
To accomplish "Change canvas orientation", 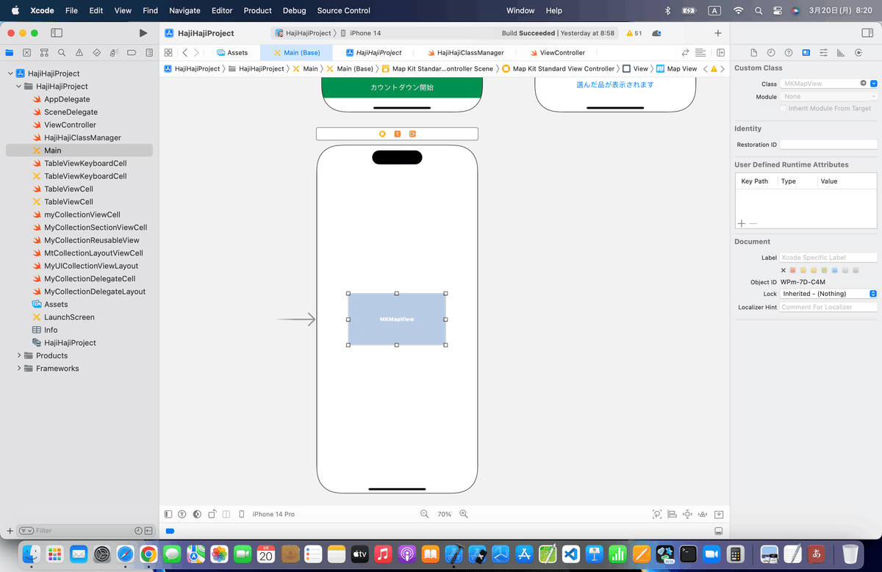I will click(x=212, y=514).
